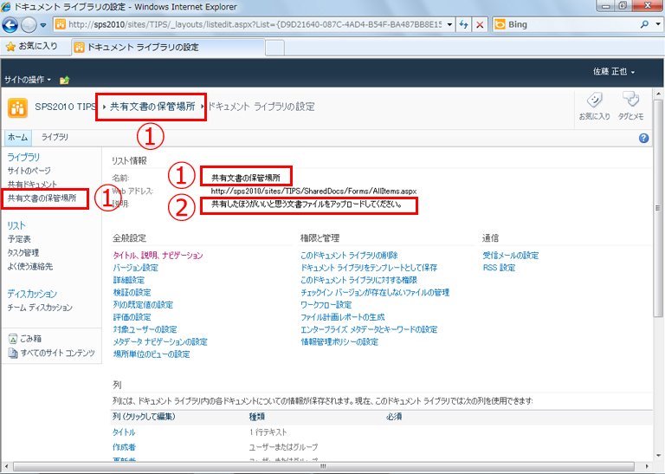This screenshot has height=474, width=665.
Task: Open 場所単位のビューの設定 link
Action: 152,354
